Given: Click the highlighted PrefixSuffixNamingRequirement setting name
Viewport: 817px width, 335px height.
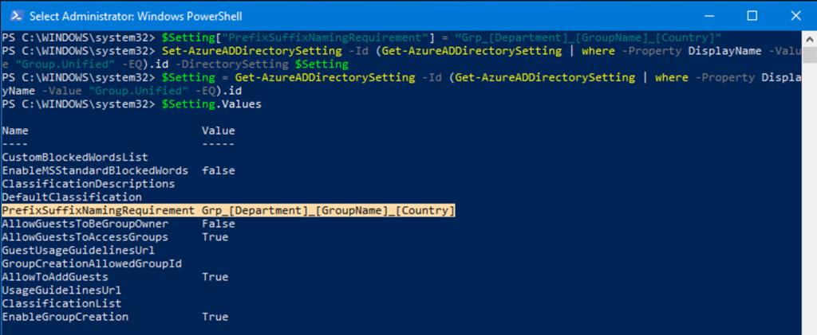Looking at the screenshot, I should tap(97, 210).
